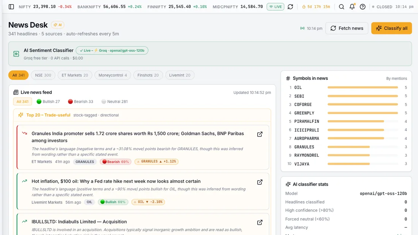Click the sparkle icon in AI classifier stats
Viewport: 418px width, 235px height.
pyautogui.click(x=288, y=184)
